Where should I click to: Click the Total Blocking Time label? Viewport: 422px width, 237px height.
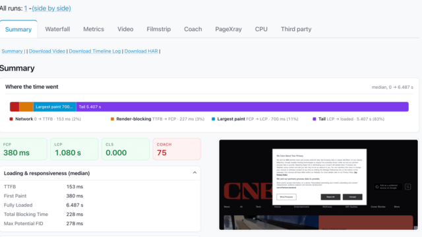tap(26, 214)
